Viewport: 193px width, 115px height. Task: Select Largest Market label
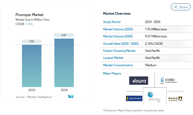coord(113,58)
